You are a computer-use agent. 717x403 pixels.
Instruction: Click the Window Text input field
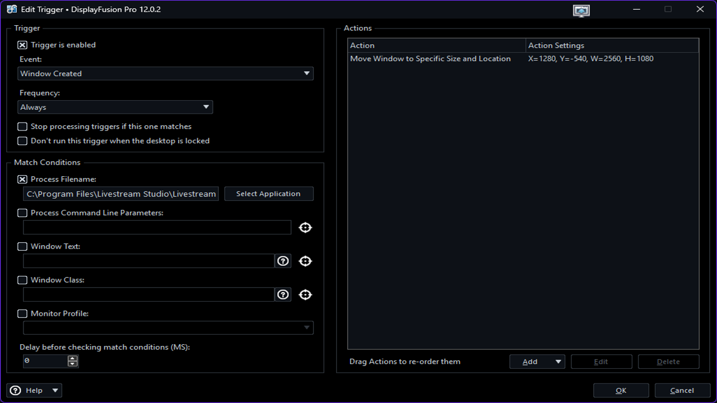(x=148, y=261)
